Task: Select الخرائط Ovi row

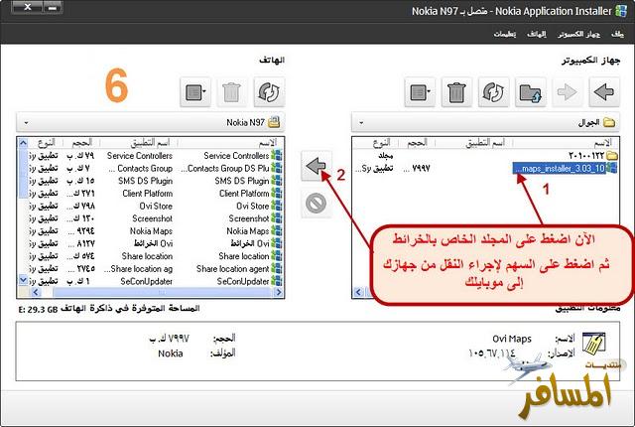Action: 151,243
